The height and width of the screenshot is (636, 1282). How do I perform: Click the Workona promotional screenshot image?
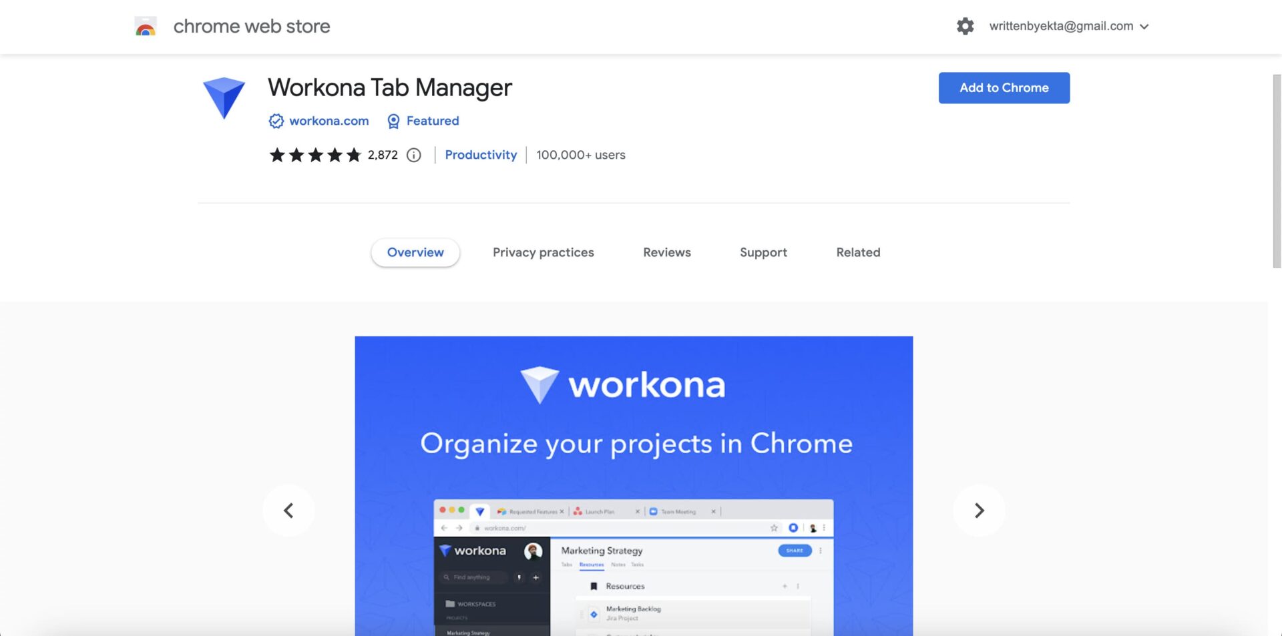(634, 486)
